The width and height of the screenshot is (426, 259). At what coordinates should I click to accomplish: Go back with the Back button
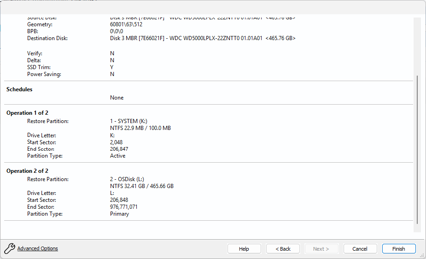click(x=283, y=249)
